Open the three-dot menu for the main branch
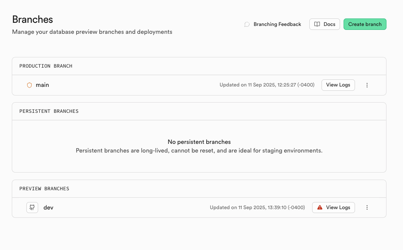Viewport: 403px width, 250px height. coord(367,85)
